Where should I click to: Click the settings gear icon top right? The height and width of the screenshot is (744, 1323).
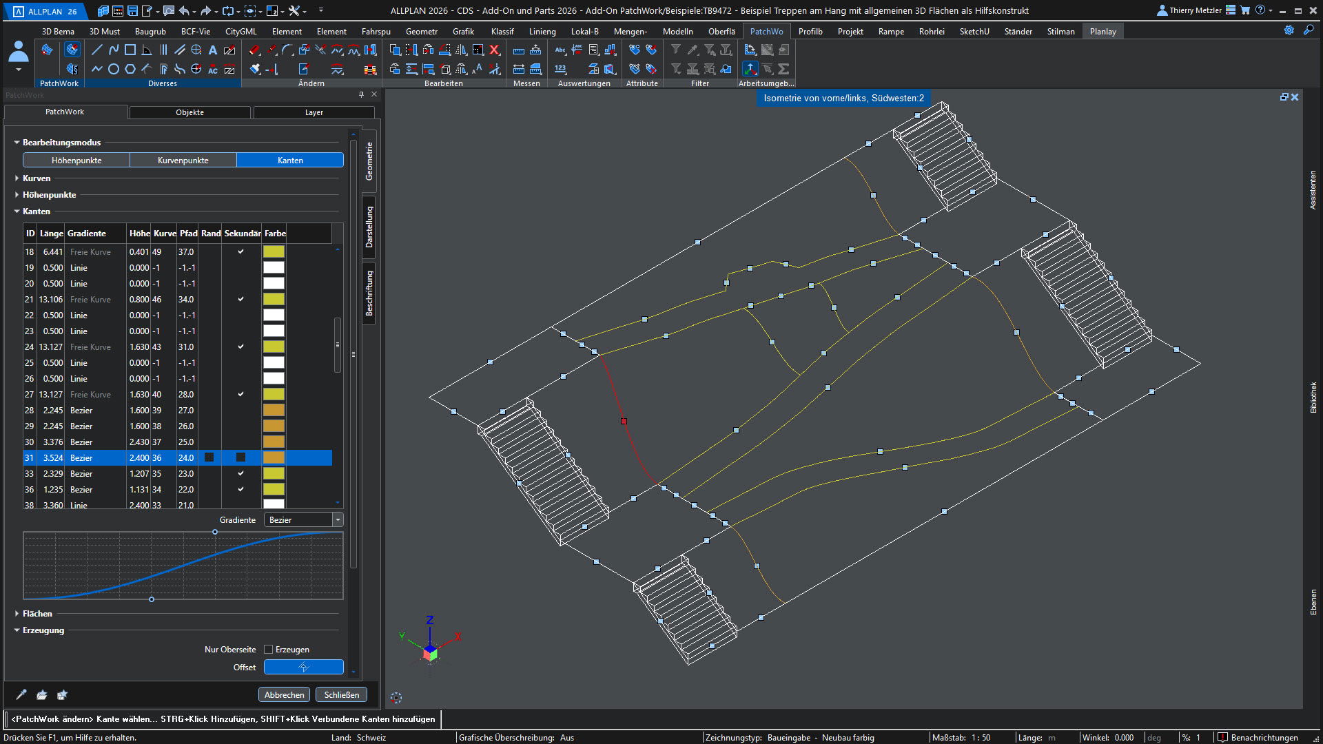[1289, 30]
